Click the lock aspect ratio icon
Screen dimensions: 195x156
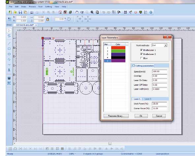pos(48,19)
